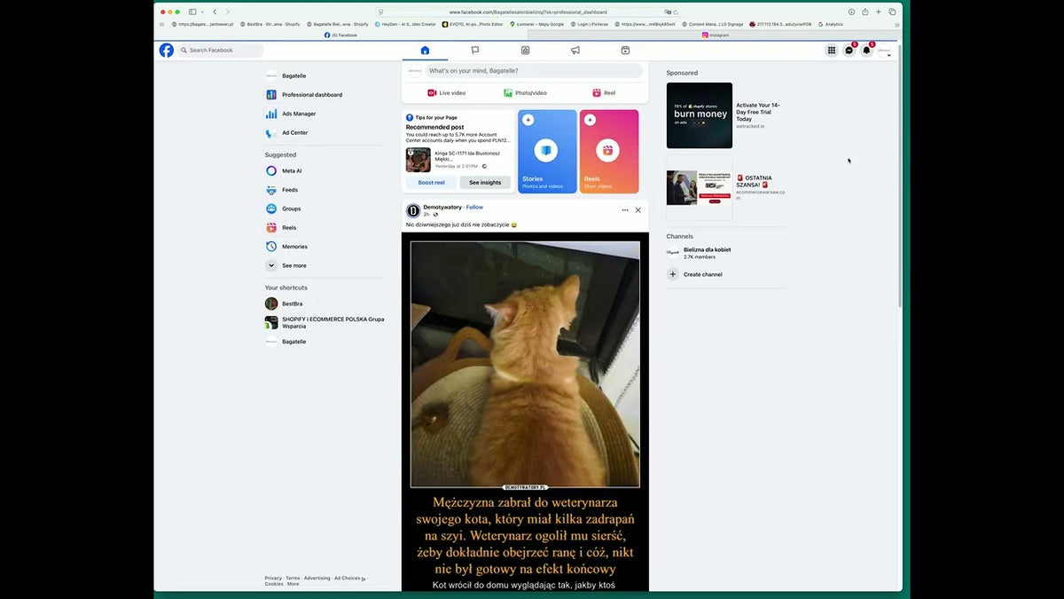Image resolution: width=1064 pixels, height=599 pixels.
Task: Hide the Demotywatory post
Action: pos(638,210)
